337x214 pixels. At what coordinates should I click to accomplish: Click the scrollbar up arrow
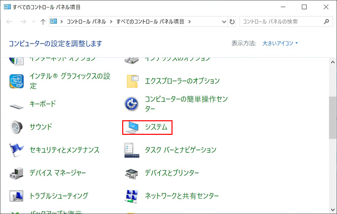(332, 62)
